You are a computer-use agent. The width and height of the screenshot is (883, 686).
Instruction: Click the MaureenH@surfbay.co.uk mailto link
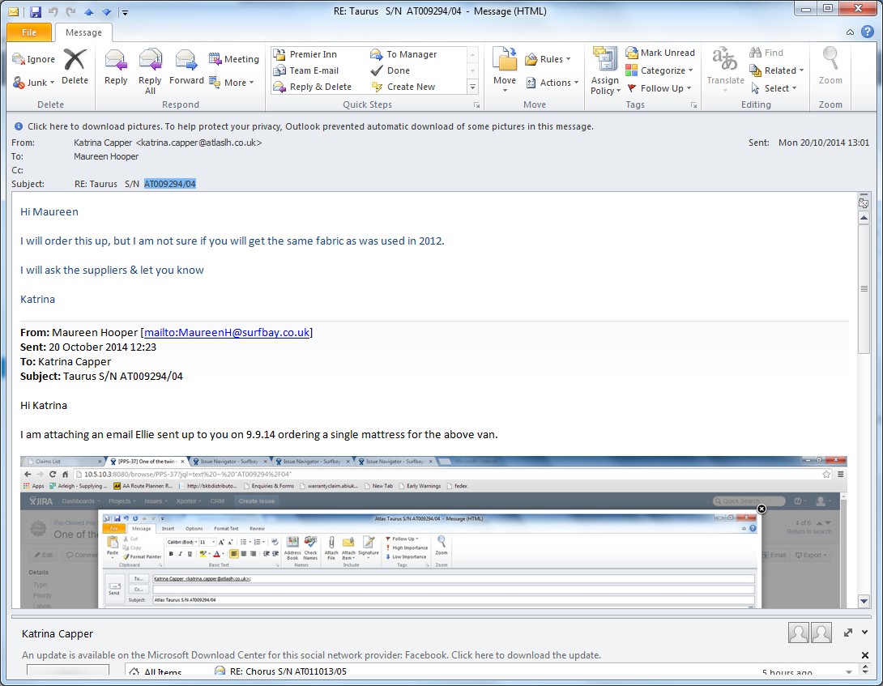click(227, 332)
